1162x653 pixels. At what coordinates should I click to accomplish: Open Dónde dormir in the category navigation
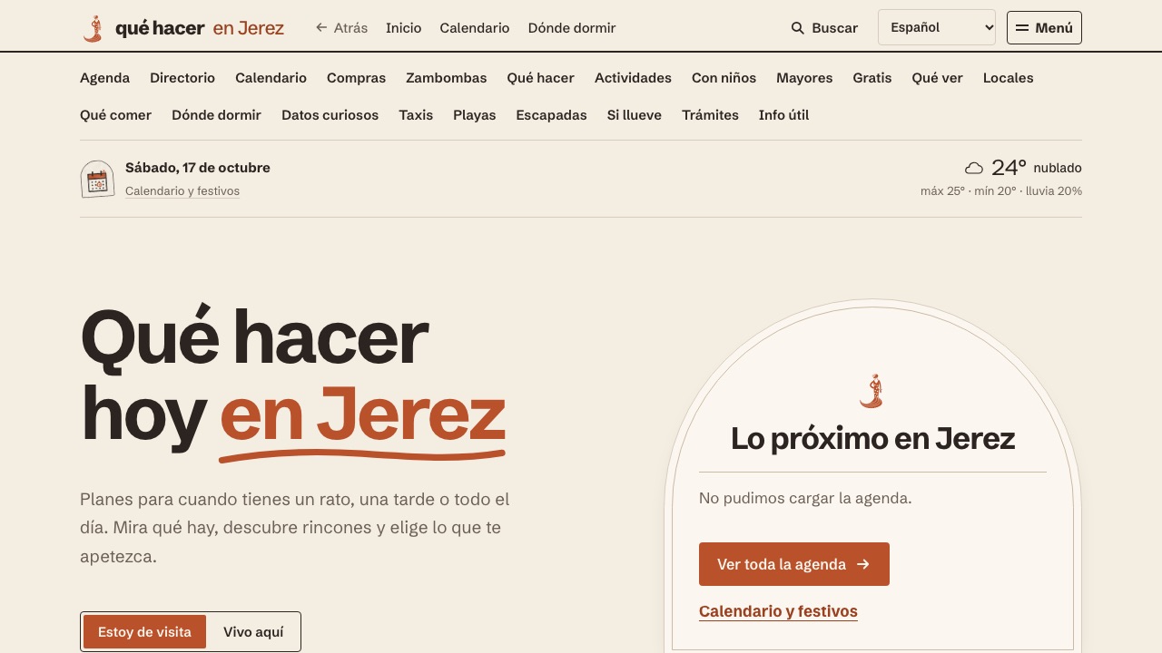[216, 115]
